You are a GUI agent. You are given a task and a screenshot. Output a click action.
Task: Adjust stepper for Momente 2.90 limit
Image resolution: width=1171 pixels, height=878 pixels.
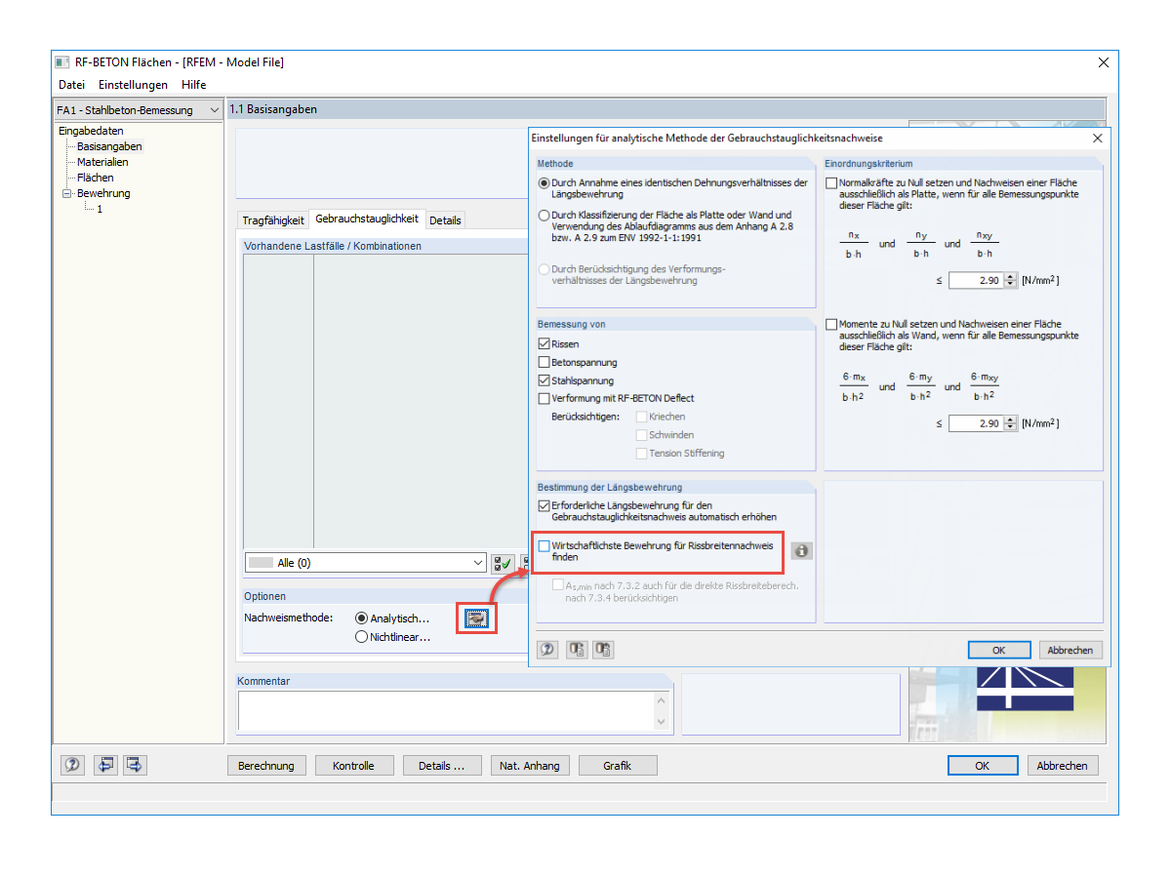[x=1010, y=423]
